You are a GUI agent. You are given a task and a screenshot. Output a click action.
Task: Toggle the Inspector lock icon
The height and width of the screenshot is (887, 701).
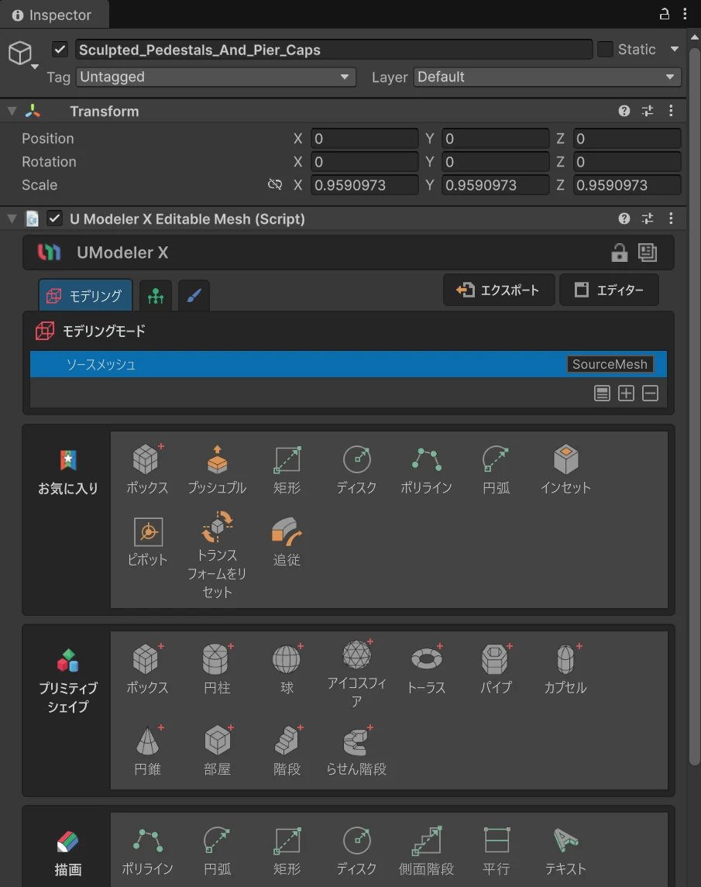click(x=665, y=14)
